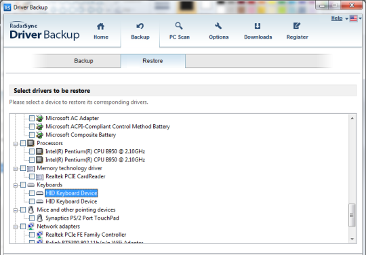Open the language flag dropdown arrow
This screenshot has width=366, height=255.
click(x=360, y=18)
